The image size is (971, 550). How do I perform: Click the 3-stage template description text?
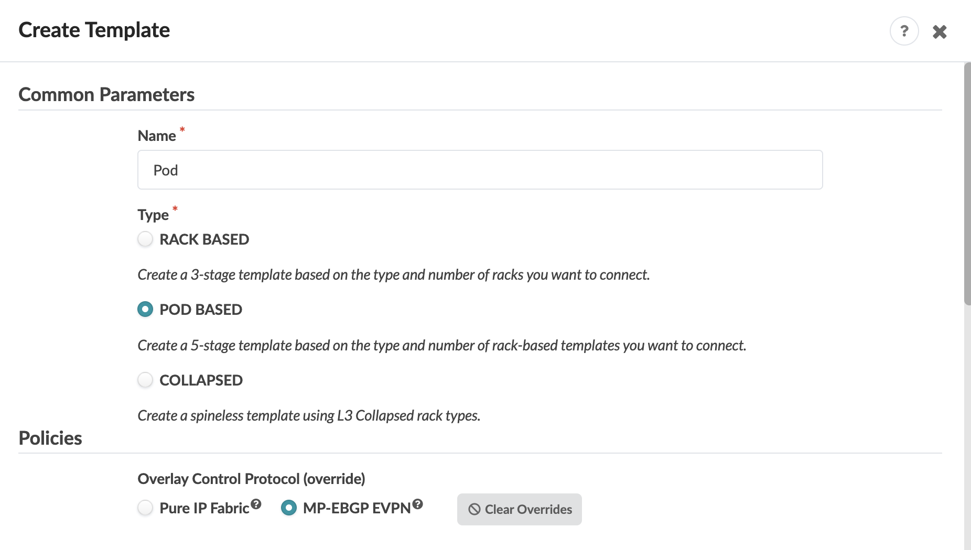pos(393,274)
